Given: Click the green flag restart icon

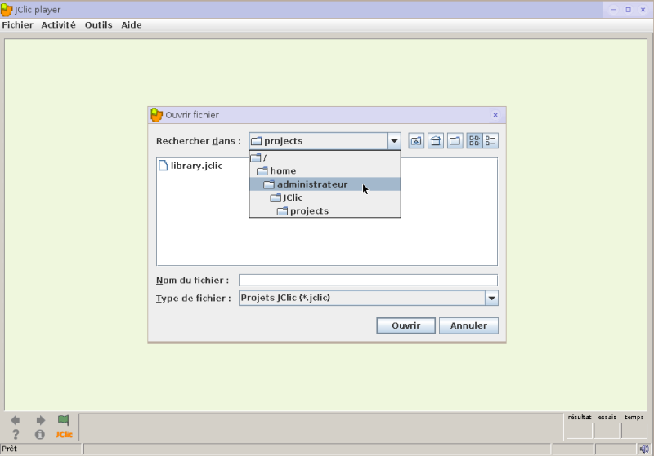Looking at the screenshot, I should [64, 420].
